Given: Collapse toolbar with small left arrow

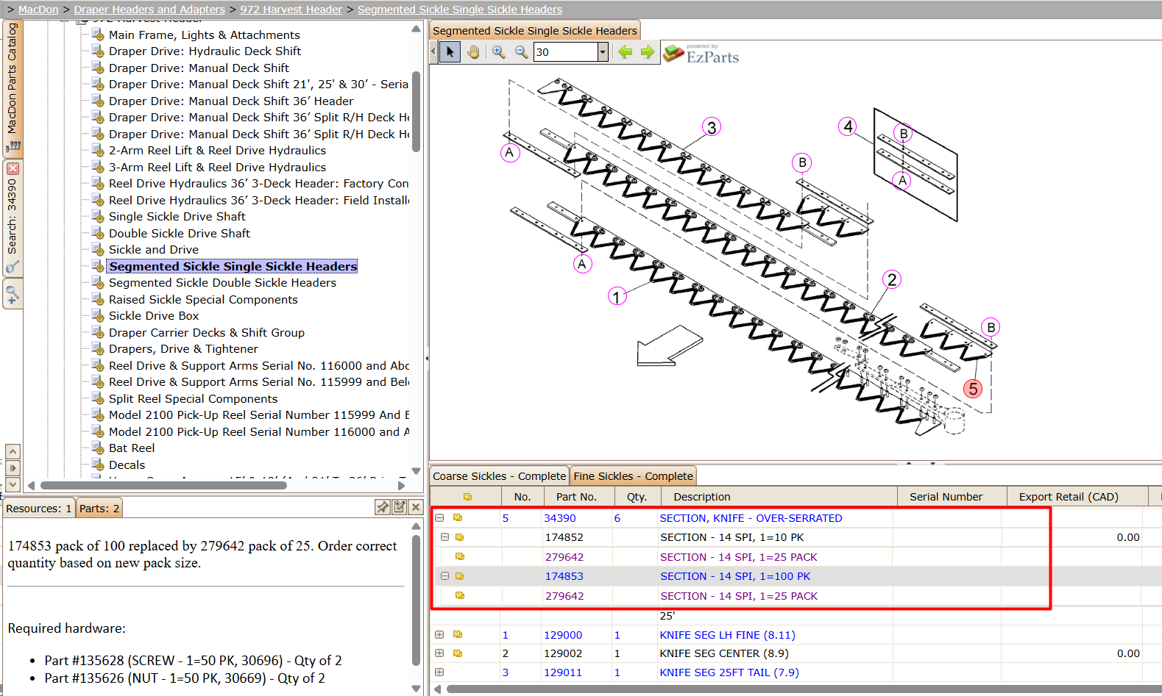Looking at the screenshot, I should [433, 52].
